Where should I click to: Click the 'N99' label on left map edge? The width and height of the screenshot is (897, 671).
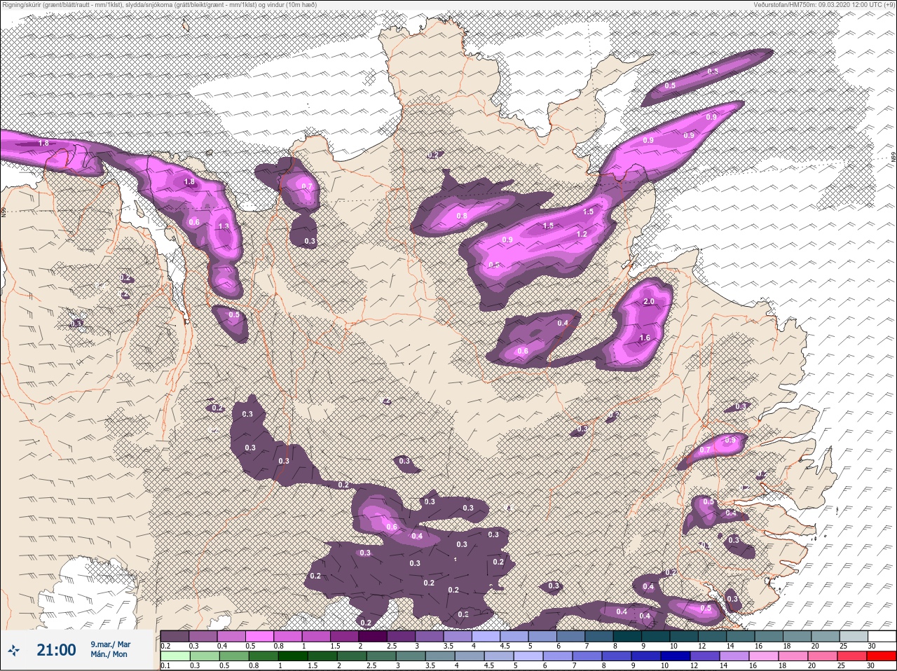(x=4, y=211)
